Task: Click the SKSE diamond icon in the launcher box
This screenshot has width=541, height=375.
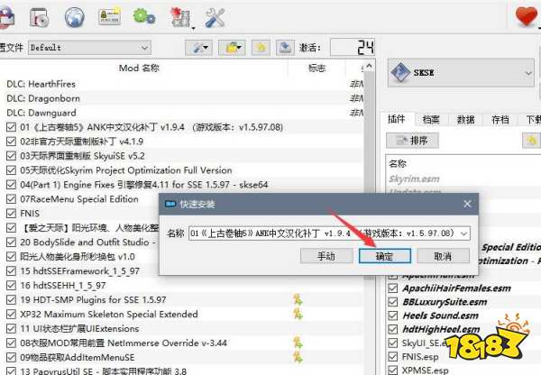Action: click(399, 72)
